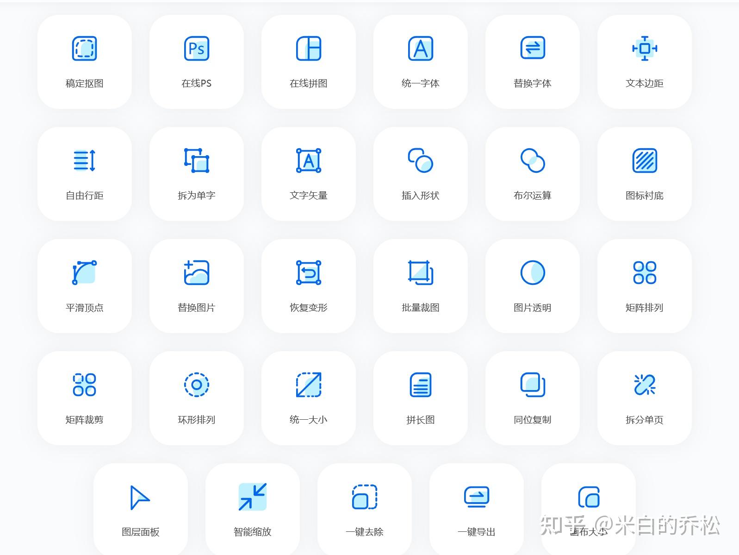The image size is (739, 555).
Task: Click the 恢复变形 text label
Action: pyautogui.click(x=309, y=308)
